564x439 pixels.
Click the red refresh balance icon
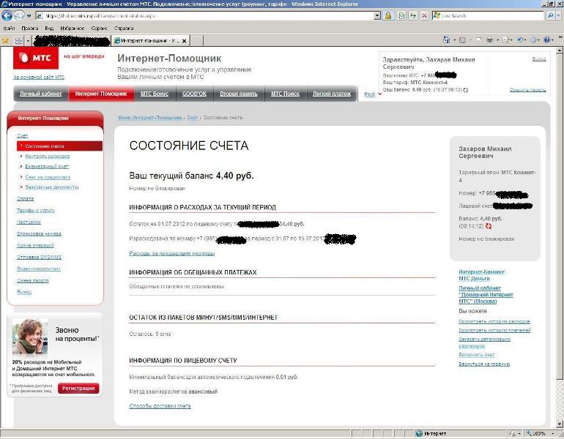click(x=489, y=226)
